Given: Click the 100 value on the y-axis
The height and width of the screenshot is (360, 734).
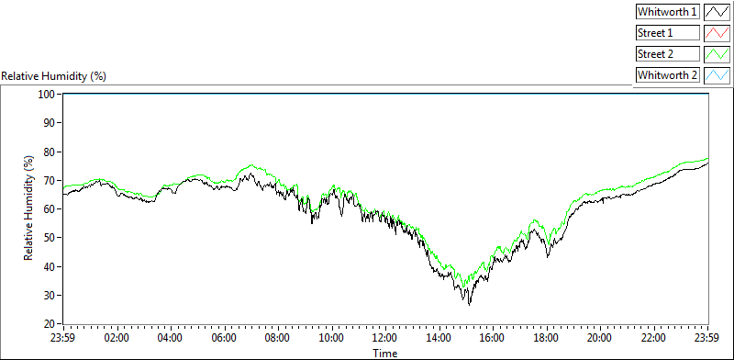Looking at the screenshot, I should tap(48, 94).
